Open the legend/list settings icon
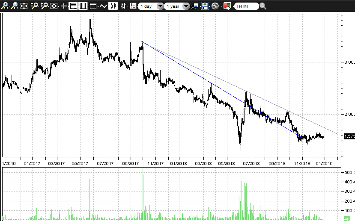Screen dimensions: 355x221 (133, 6)
